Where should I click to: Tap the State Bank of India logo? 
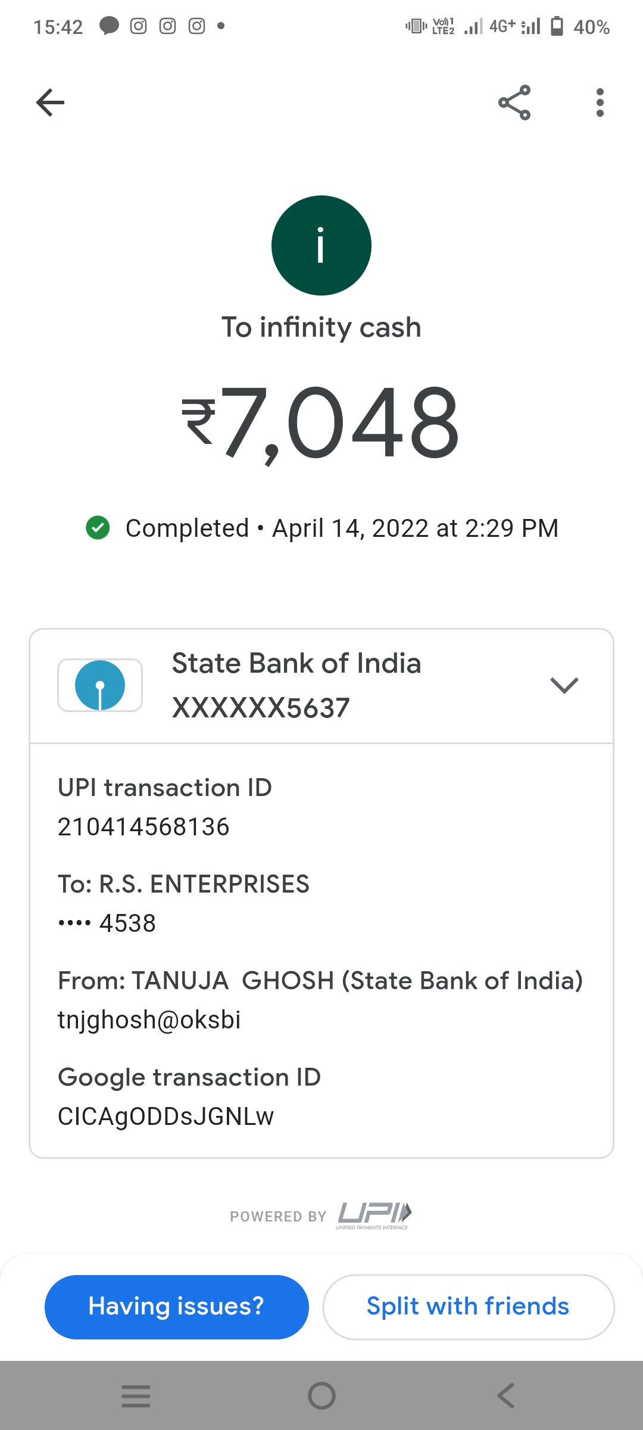100,685
